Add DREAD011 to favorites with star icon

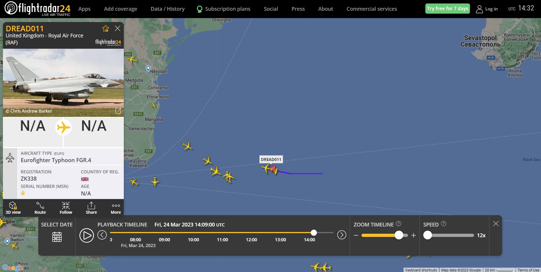click(106, 28)
